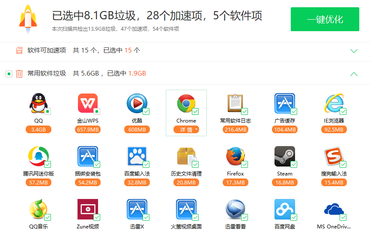Click the 百度网盘 icon
370x231 pixels.
coord(285,209)
